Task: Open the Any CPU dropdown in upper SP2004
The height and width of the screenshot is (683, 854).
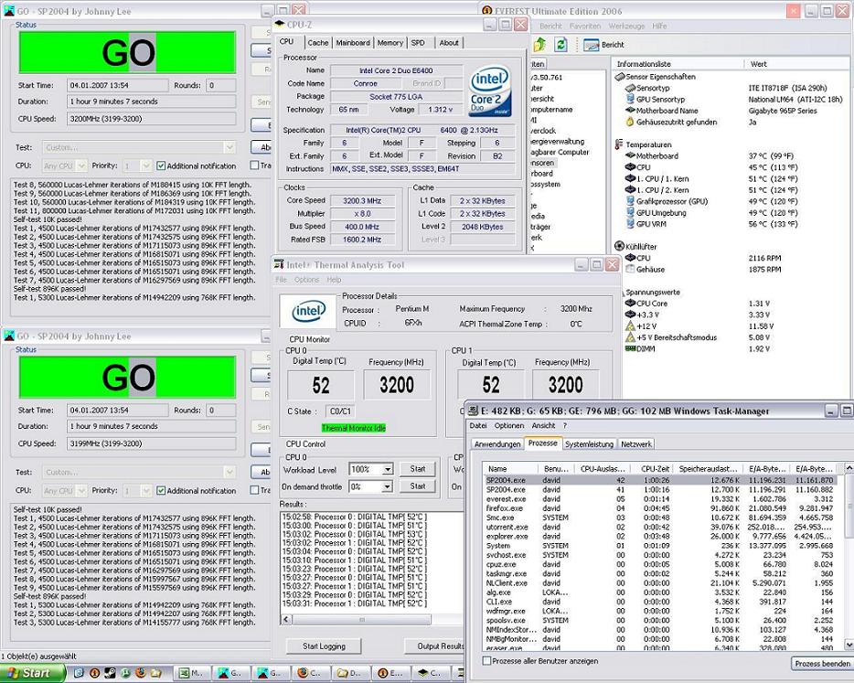Action: 81,165
